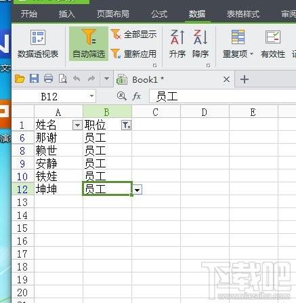Open the active 职位 column filter dropdown
This screenshot has height=303, width=296.
(x=126, y=125)
